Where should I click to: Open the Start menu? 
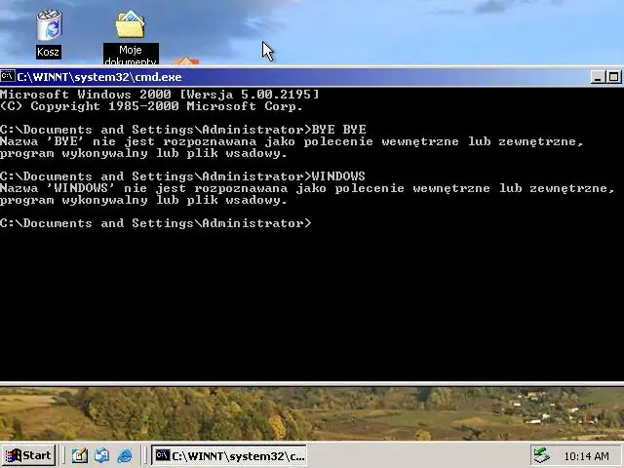[x=28, y=455]
